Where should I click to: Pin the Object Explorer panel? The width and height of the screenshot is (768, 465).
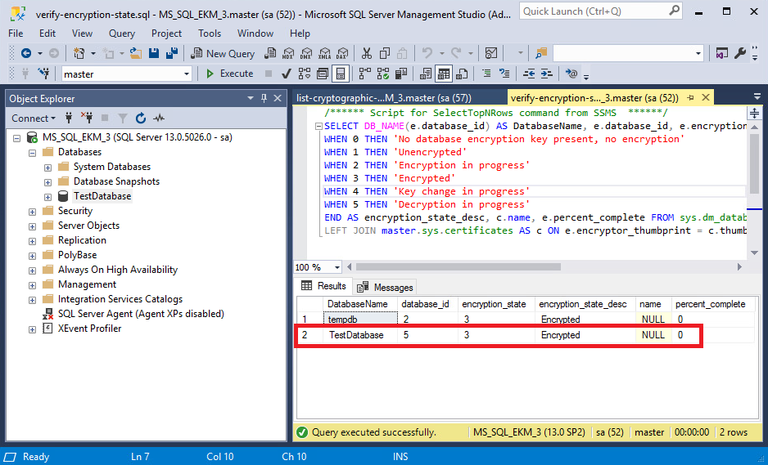pos(264,98)
